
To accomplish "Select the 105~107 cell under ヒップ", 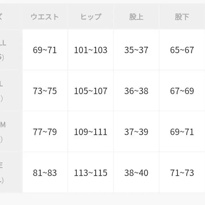I will coord(90,91).
